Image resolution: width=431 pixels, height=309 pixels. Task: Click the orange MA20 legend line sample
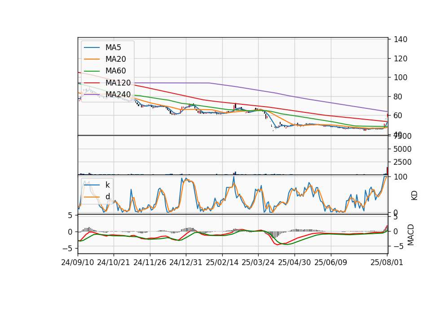(92, 59)
